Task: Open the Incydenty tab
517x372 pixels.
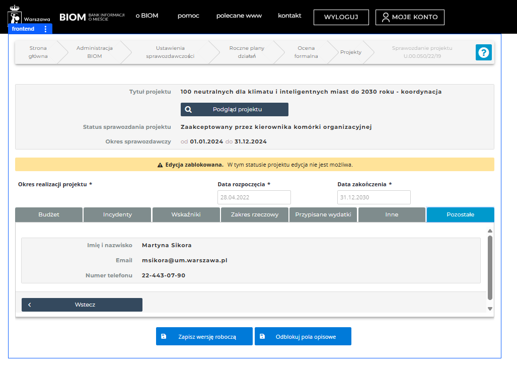Action: pyautogui.click(x=117, y=214)
